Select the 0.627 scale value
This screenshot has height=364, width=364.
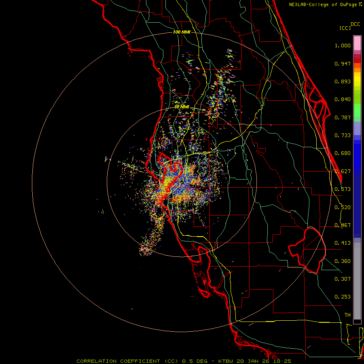pos(343,171)
